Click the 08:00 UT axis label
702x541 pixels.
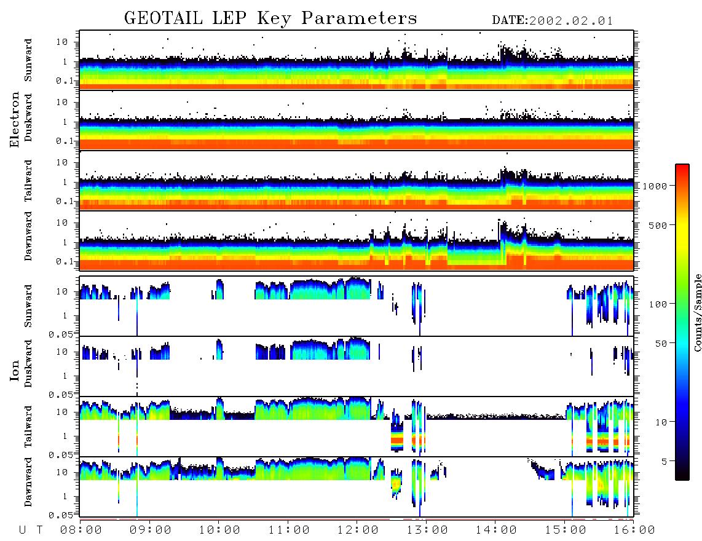(81, 530)
